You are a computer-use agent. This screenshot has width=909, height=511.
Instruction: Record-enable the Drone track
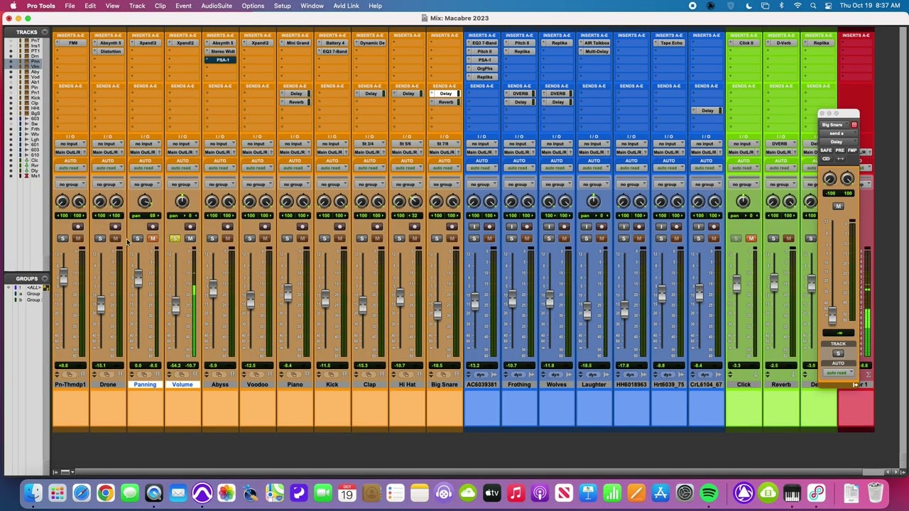[115, 227]
